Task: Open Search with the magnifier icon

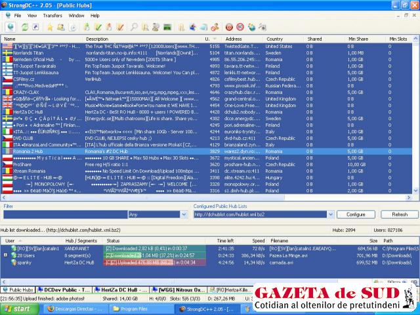Action: [134, 27]
